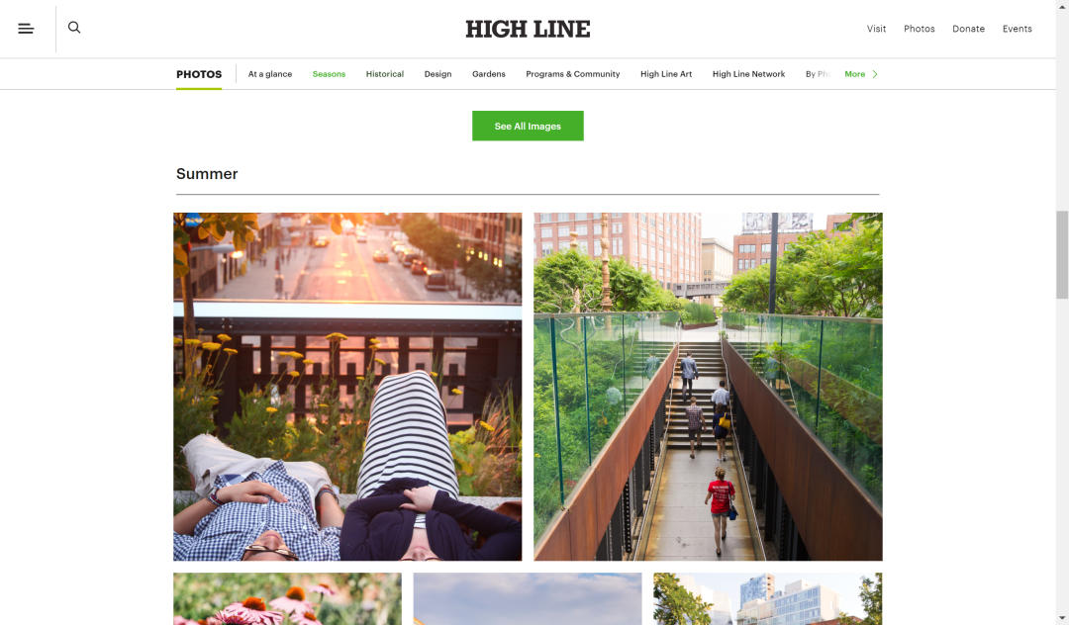The height and width of the screenshot is (625, 1069).
Task: Open High Line Network category
Action: 748,74
